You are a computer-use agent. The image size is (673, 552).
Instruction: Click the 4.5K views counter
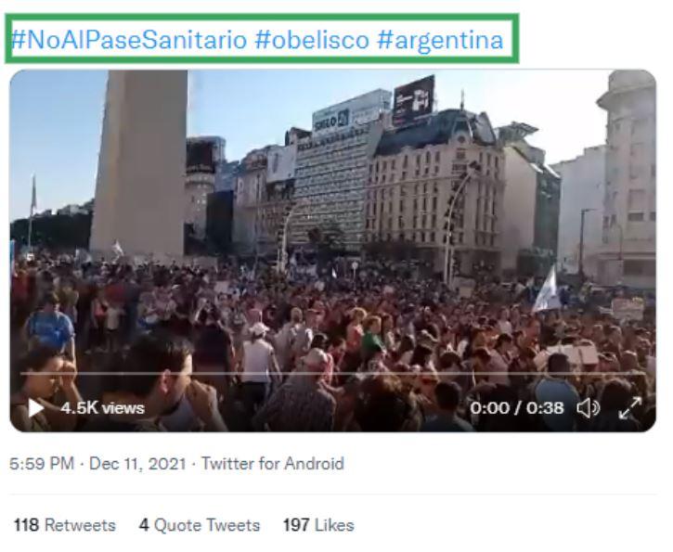102,408
